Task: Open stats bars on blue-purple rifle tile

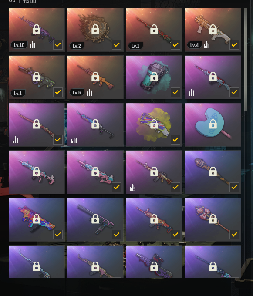Action: (x=74, y=140)
